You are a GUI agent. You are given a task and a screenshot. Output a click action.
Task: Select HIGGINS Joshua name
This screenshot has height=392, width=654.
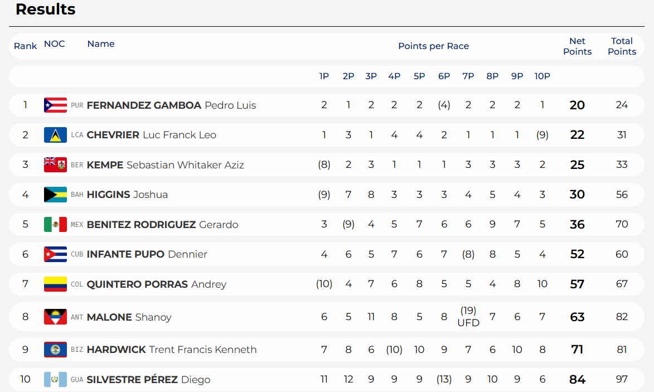(x=127, y=195)
